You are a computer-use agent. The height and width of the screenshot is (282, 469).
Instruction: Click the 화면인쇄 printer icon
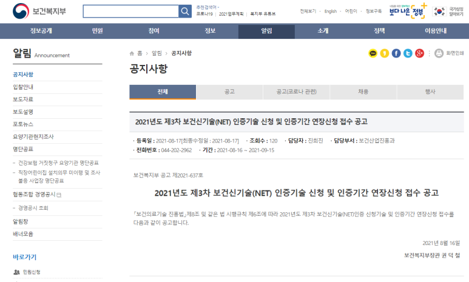pos(439,53)
